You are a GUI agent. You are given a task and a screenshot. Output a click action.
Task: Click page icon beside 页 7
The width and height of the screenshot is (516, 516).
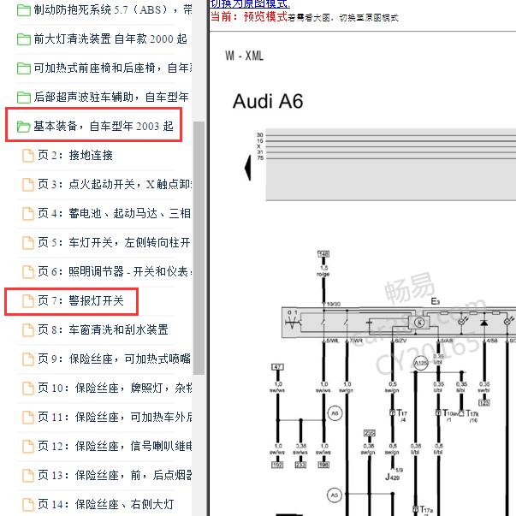click(28, 300)
